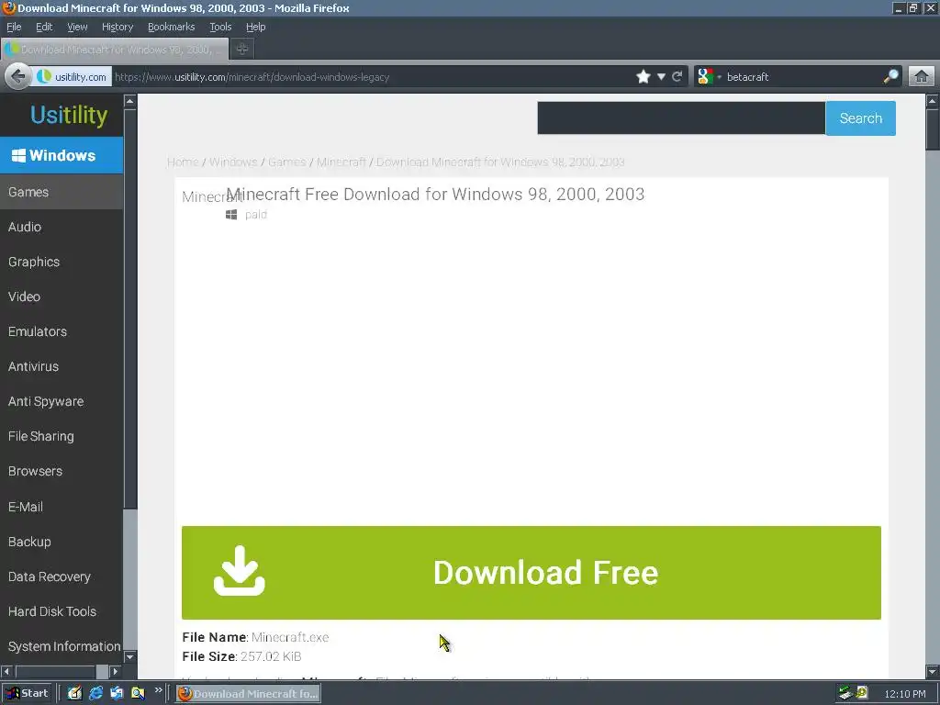This screenshot has height=705, width=940.
Task: Click the Minecraft breadcrumb link
Action: [x=341, y=162]
